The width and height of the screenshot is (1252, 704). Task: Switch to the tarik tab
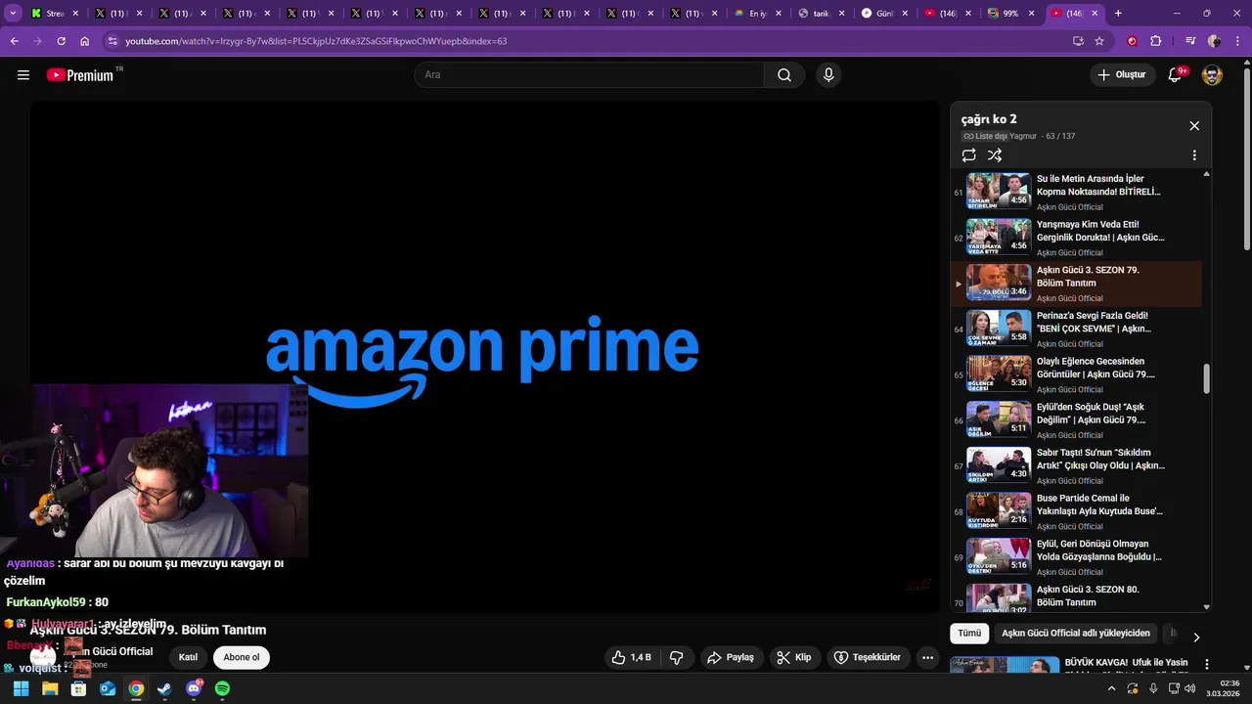[823, 14]
